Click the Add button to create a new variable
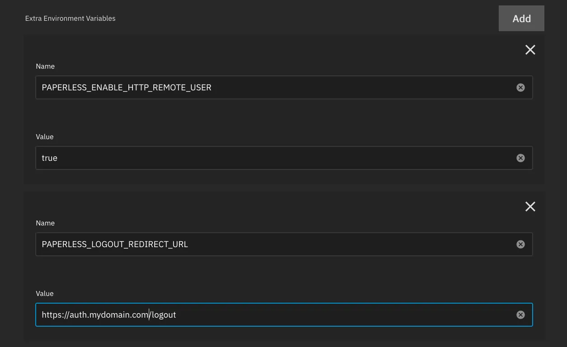The image size is (567, 347). [x=521, y=19]
